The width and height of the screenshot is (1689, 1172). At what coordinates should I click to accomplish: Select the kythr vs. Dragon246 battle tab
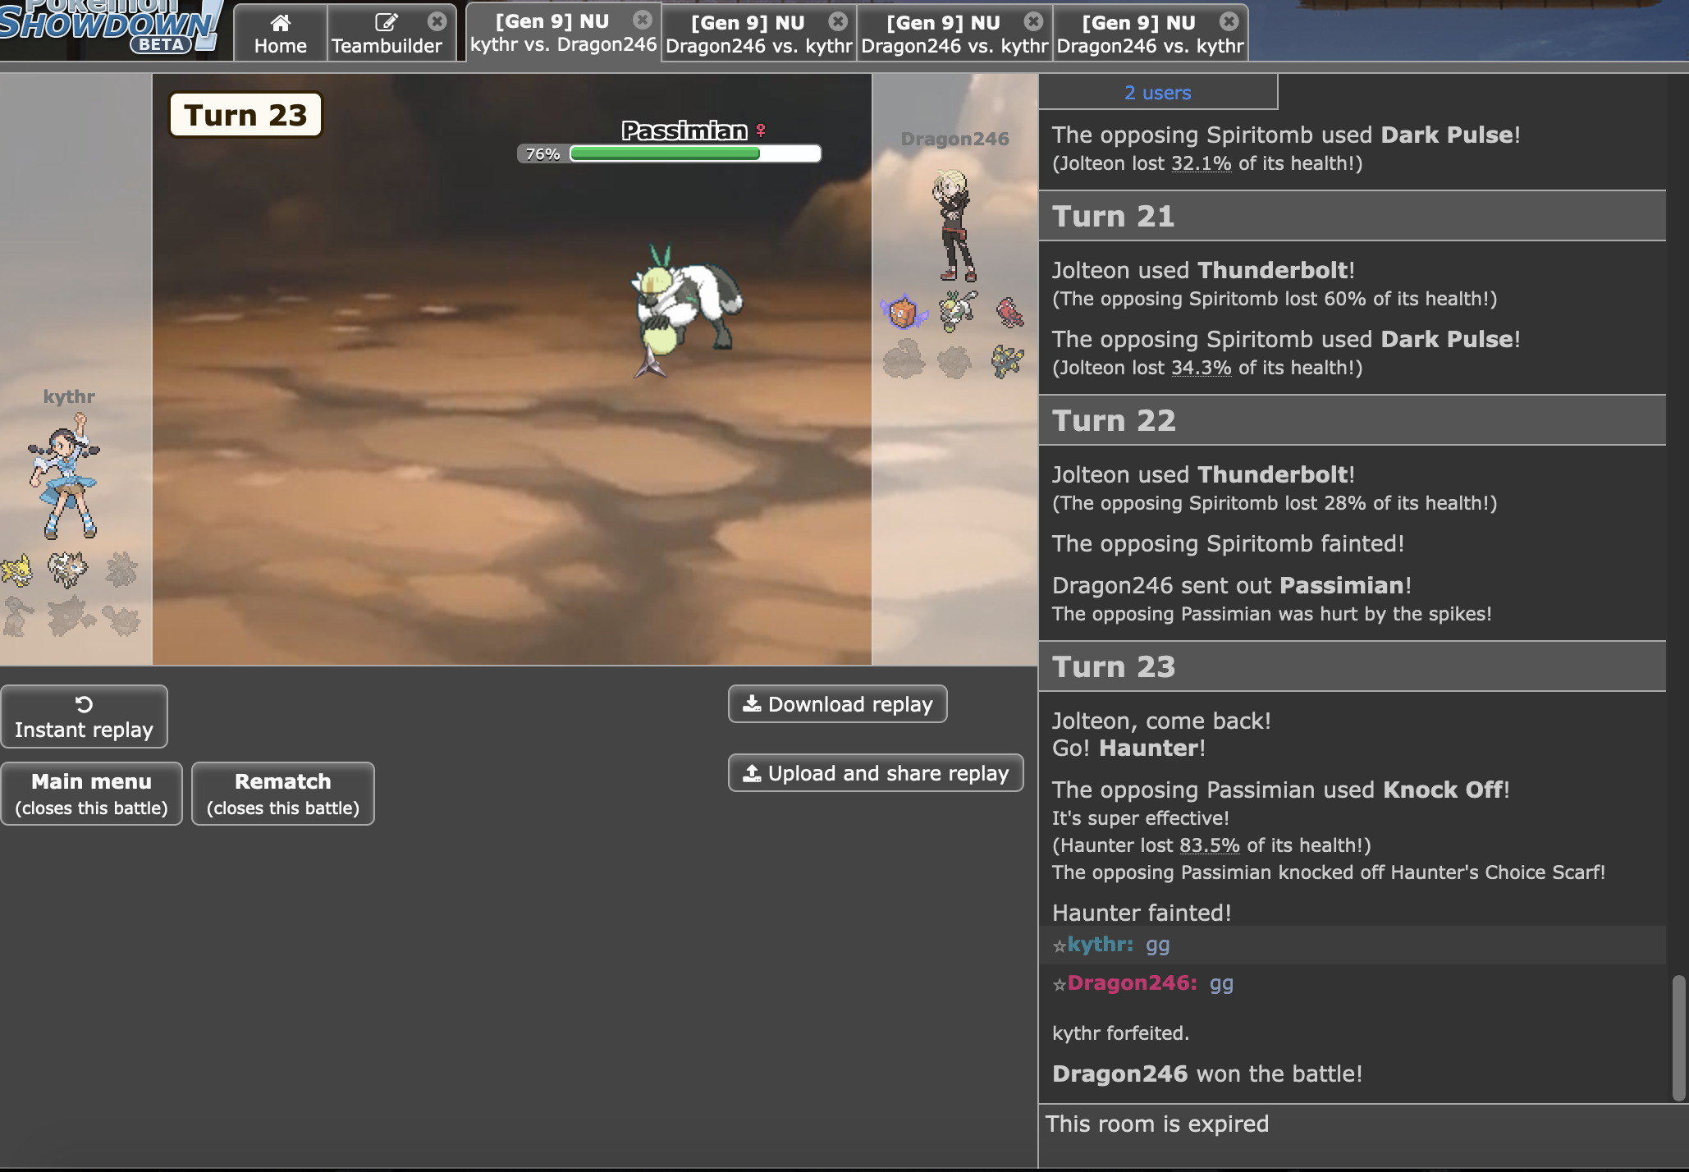(563, 33)
